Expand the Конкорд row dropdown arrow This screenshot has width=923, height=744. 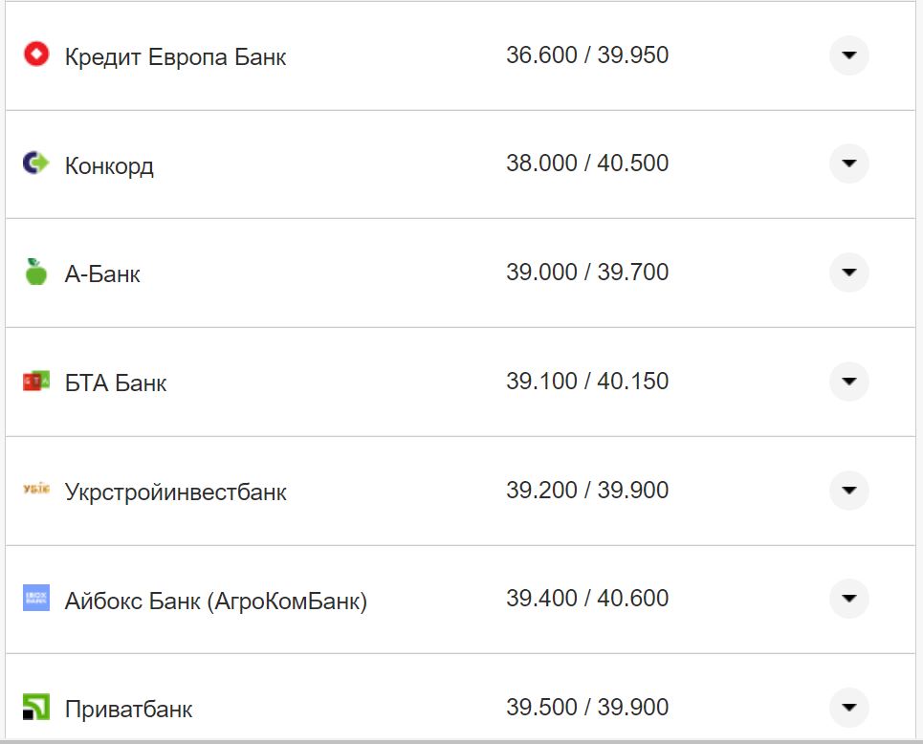pos(848,164)
